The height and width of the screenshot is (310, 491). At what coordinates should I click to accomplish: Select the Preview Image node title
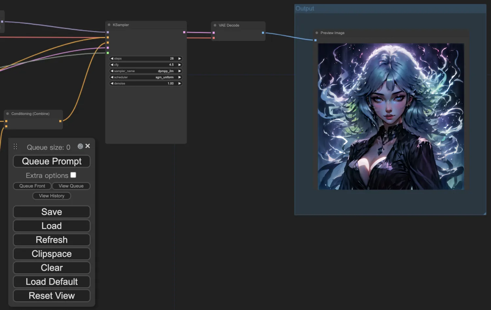coord(332,33)
